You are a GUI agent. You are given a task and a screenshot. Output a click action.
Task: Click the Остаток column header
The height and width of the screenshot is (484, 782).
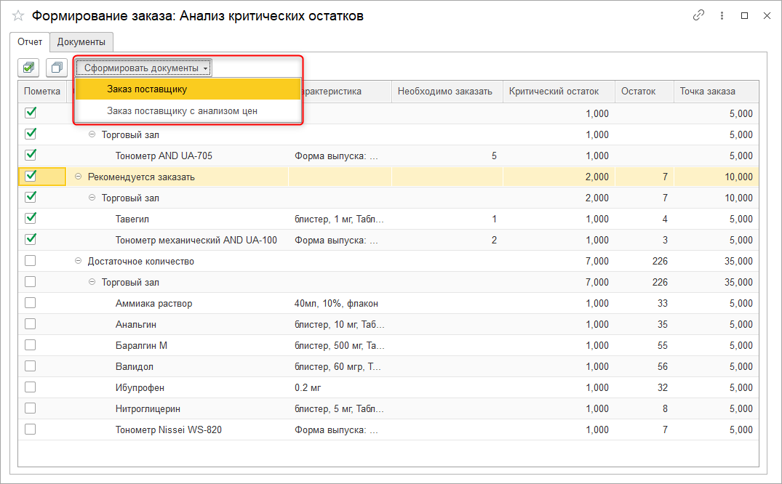pos(645,92)
